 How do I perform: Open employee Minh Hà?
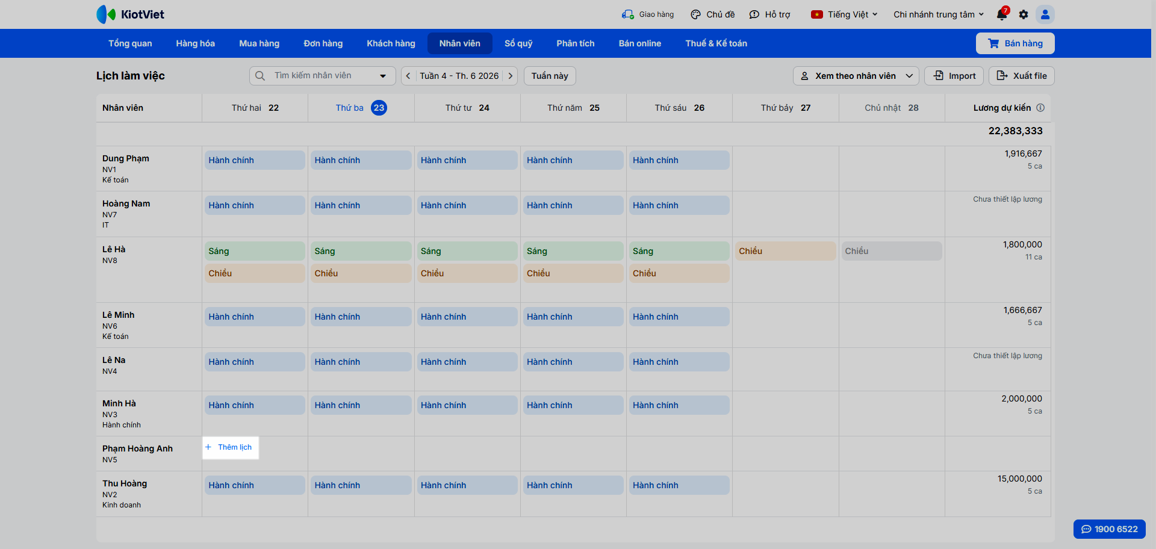click(x=119, y=403)
